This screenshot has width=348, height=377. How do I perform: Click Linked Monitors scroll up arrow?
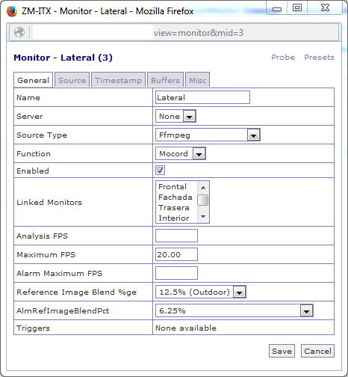tap(203, 188)
